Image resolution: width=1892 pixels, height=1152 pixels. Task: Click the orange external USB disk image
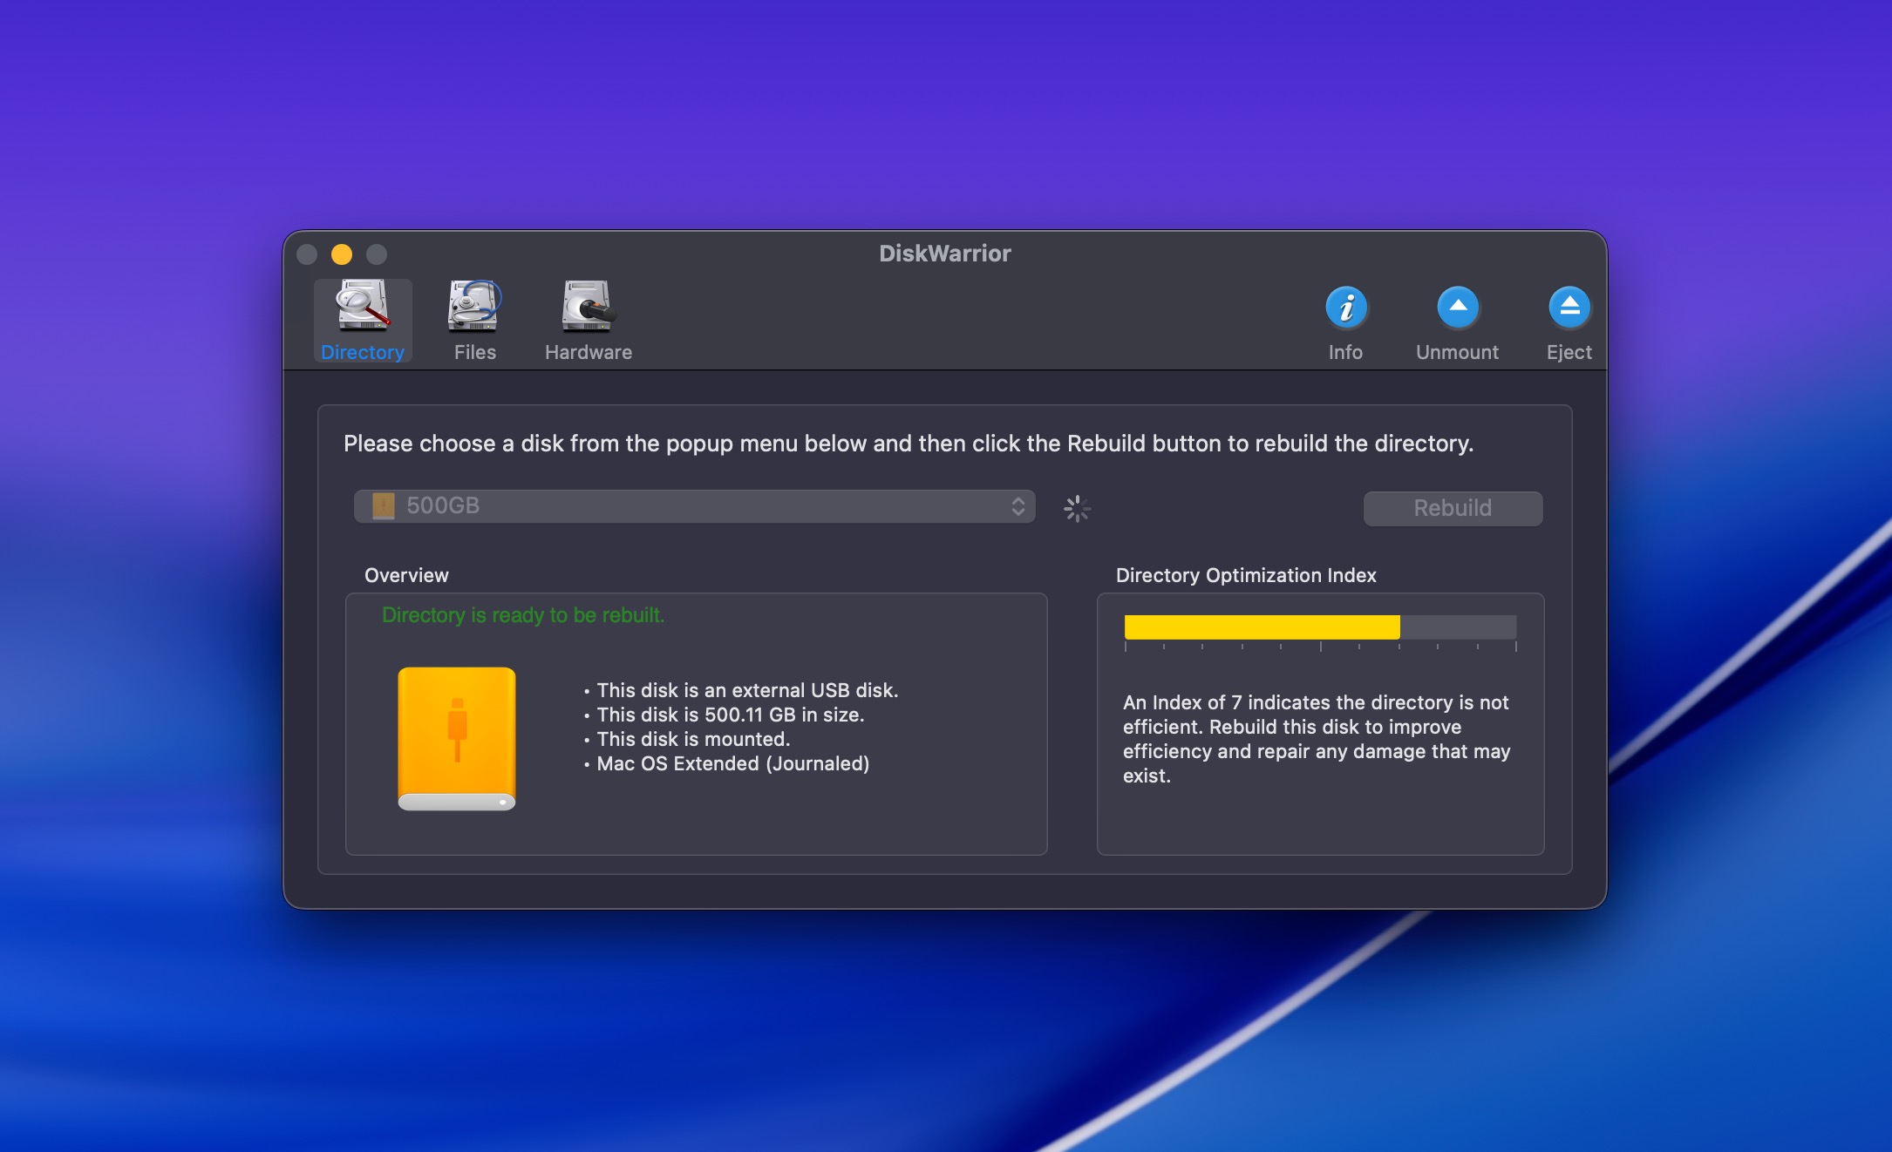coord(457,738)
